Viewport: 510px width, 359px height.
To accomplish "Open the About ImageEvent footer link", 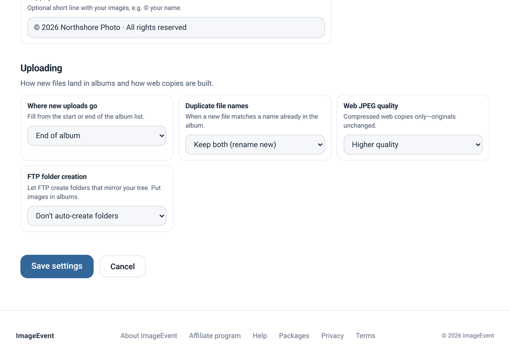I will coord(148,336).
